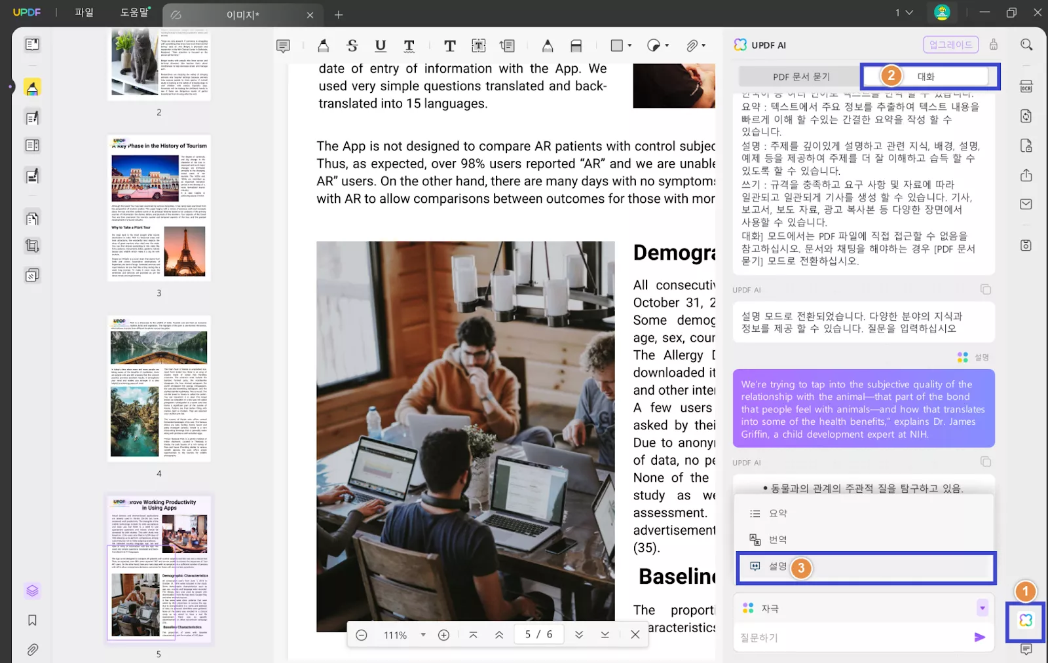Open the window count dropdown showing 1
1048x663 pixels.
pyautogui.click(x=905, y=12)
